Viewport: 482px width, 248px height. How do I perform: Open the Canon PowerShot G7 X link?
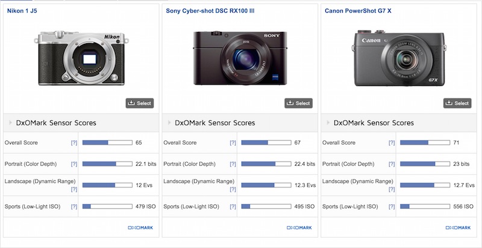pos(358,11)
